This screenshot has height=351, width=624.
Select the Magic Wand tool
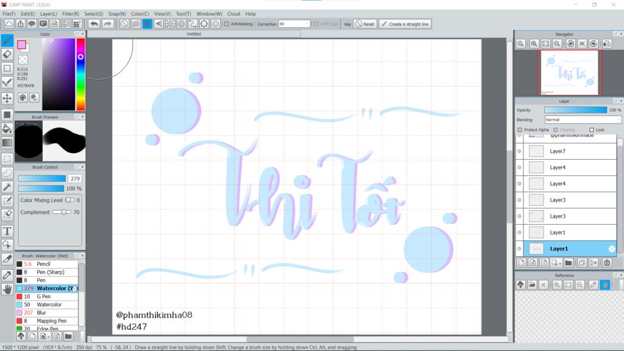tap(7, 186)
